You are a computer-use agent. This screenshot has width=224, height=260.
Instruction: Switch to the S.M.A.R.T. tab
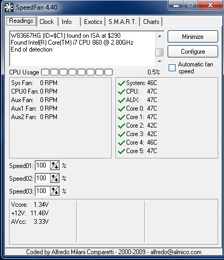click(122, 22)
